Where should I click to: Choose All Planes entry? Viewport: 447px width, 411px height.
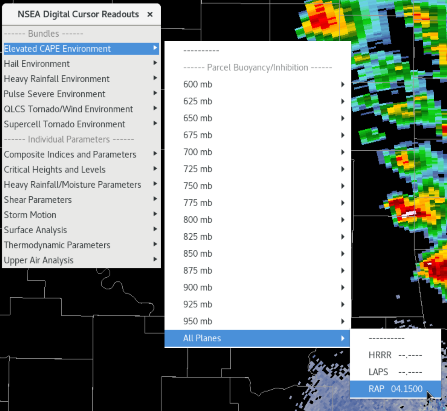pyautogui.click(x=257, y=338)
